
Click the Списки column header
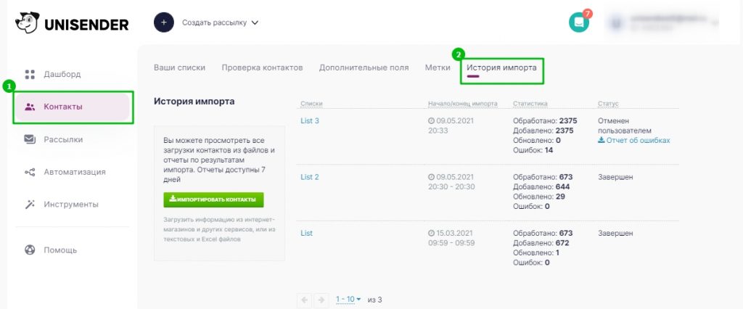coord(311,104)
